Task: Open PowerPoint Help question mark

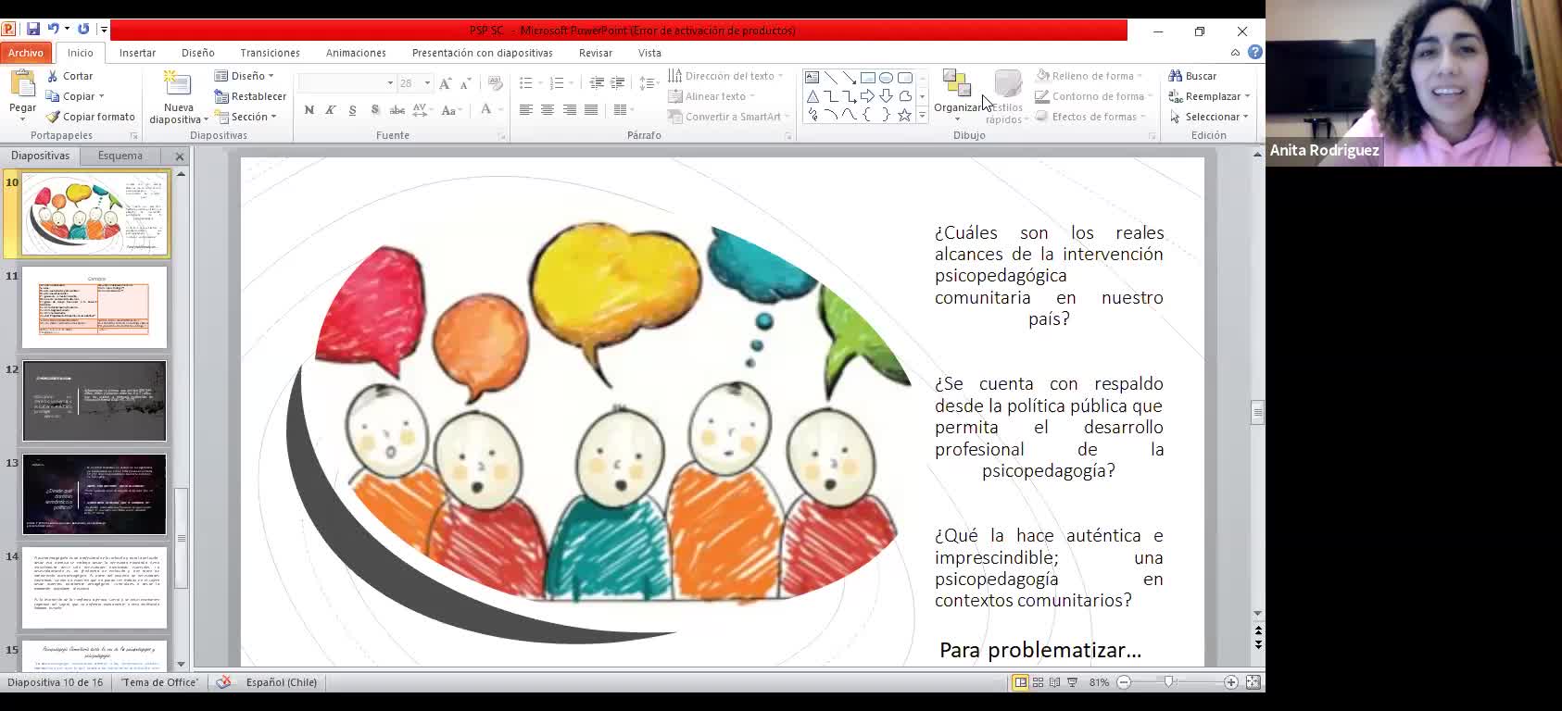Action: click(x=1254, y=53)
